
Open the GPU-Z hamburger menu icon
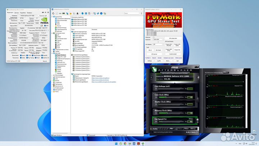(x=48, y=12)
